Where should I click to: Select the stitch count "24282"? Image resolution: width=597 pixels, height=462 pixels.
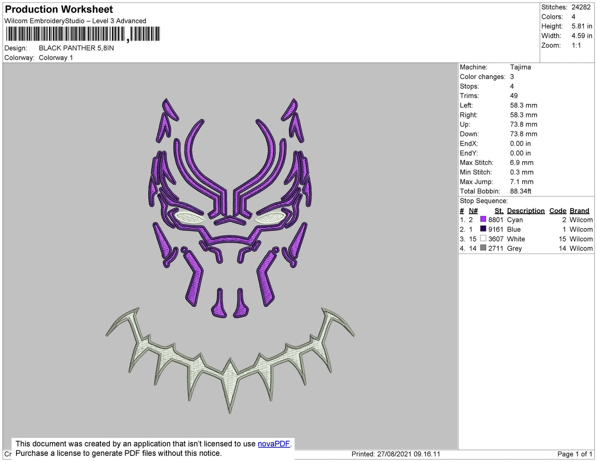coord(581,7)
